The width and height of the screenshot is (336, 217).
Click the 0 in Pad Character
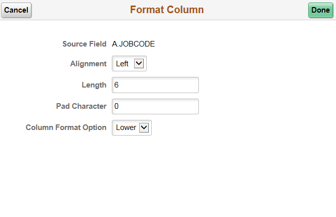pyautogui.click(x=117, y=106)
